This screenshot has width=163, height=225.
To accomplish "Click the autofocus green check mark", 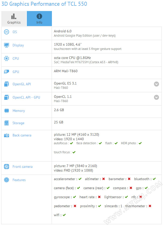I will [x=71, y=143].
